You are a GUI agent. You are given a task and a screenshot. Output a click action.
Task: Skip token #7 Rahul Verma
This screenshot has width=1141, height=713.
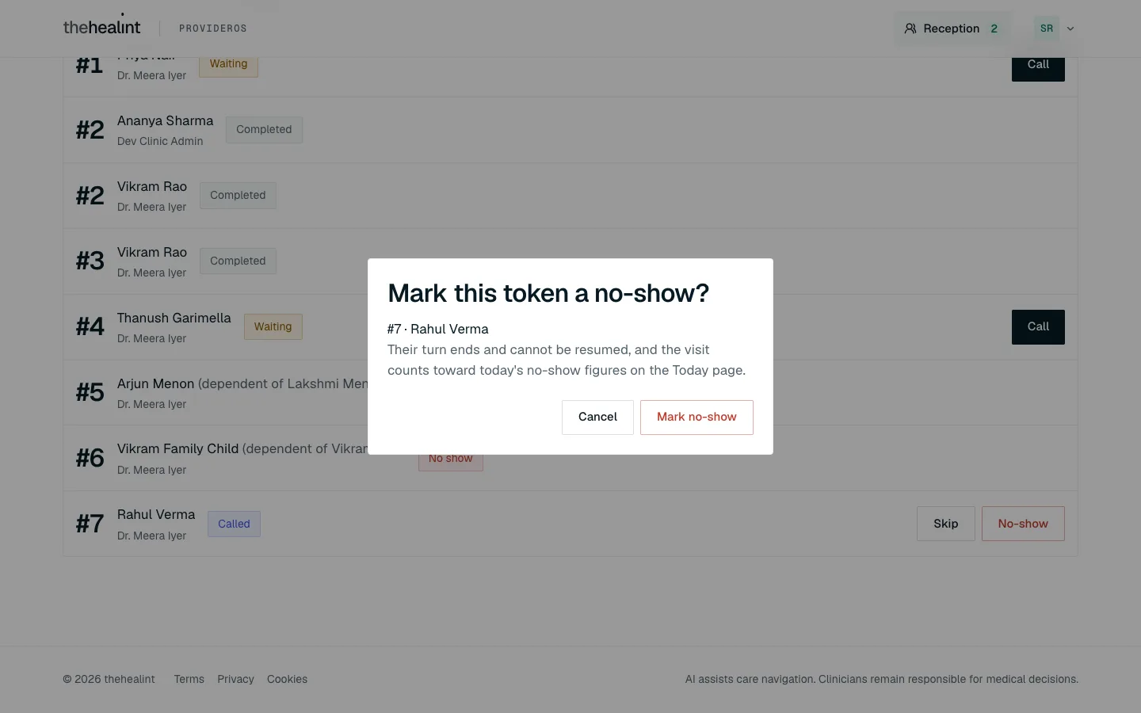(945, 524)
